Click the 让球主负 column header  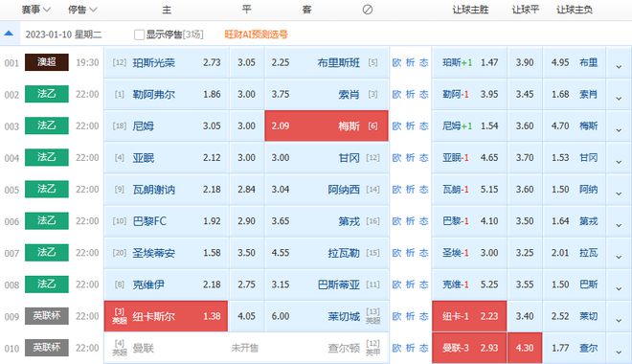(x=575, y=10)
